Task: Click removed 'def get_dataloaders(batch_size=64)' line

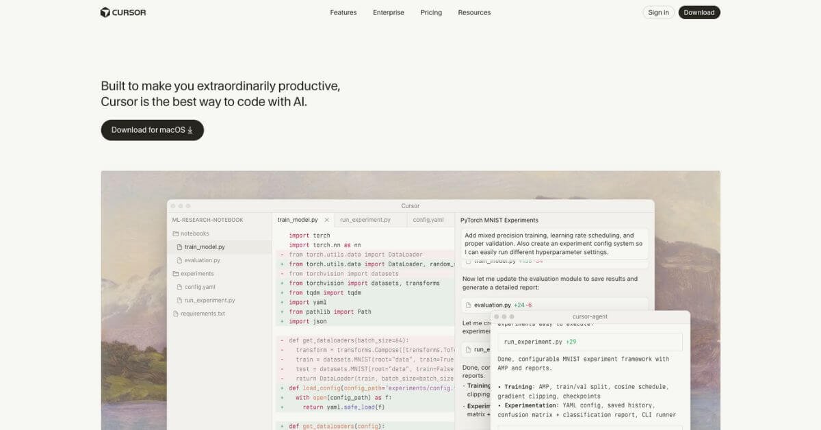Action: pos(348,340)
